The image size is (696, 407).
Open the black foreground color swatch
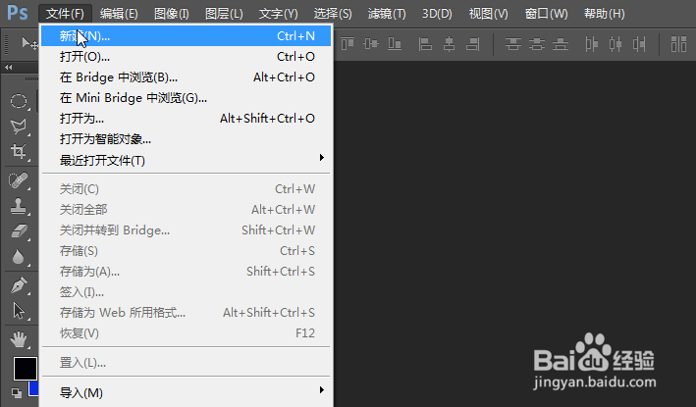point(25,369)
